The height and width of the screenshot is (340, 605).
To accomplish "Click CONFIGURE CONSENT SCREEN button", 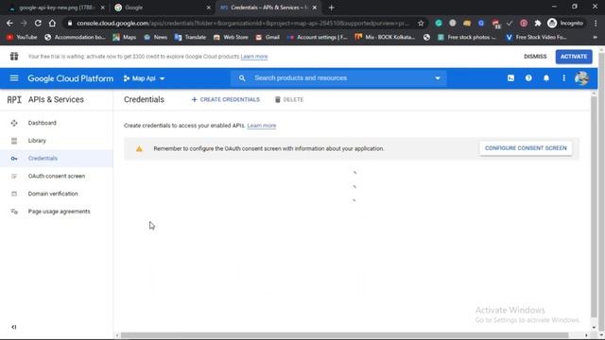I will click(526, 148).
